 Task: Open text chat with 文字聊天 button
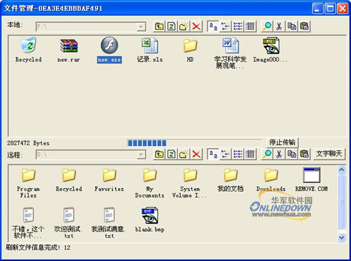click(x=329, y=154)
